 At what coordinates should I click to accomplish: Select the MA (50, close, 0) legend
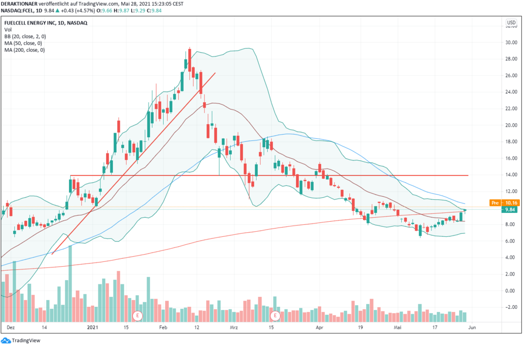click(24, 43)
